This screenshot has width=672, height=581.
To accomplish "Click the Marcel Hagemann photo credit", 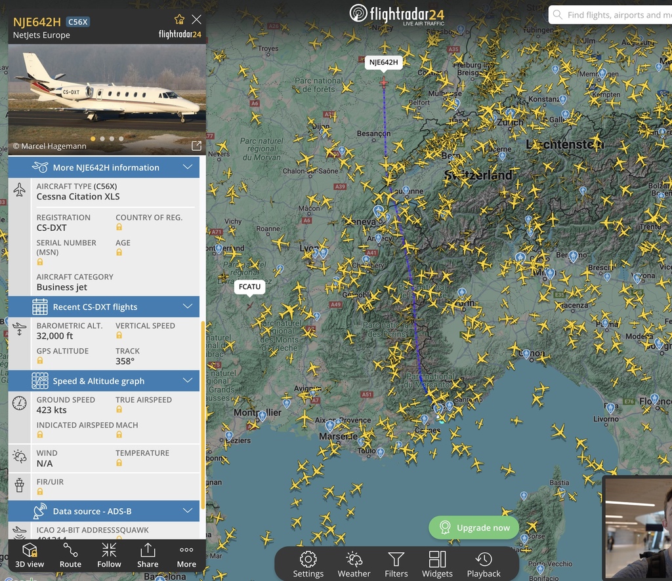I will pos(50,146).
